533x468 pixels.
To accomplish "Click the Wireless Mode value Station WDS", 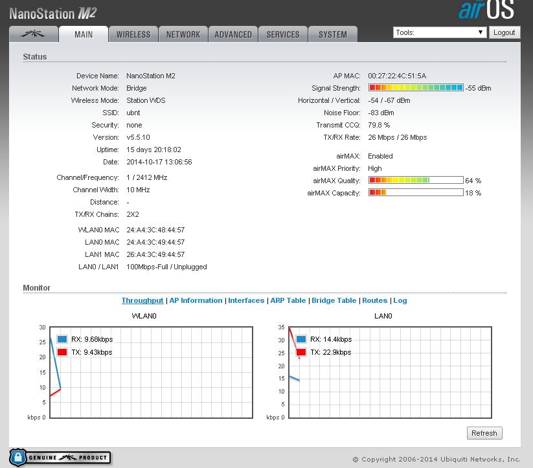I will click(146, 100).
